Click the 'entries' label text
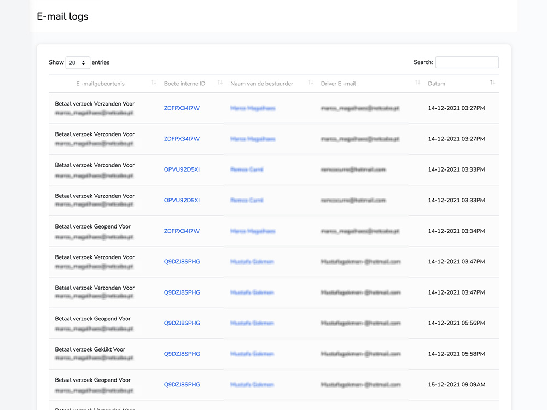Image resolution: width=547 pixels, height=410 pixels. 101,62
